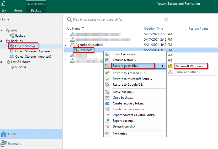Click the Restore to Microsoft Azure cloud icon
Image resolution: width=218 pixels, height=149 pixels.
tap(107, 79)
